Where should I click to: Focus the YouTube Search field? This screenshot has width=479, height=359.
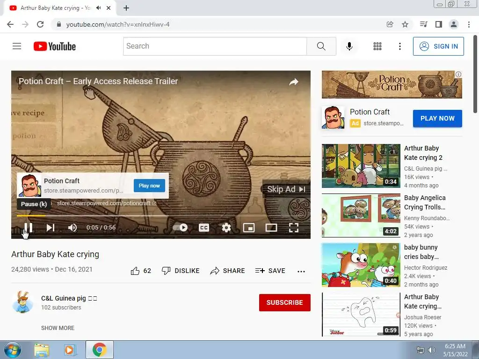[x=215, y=46]
